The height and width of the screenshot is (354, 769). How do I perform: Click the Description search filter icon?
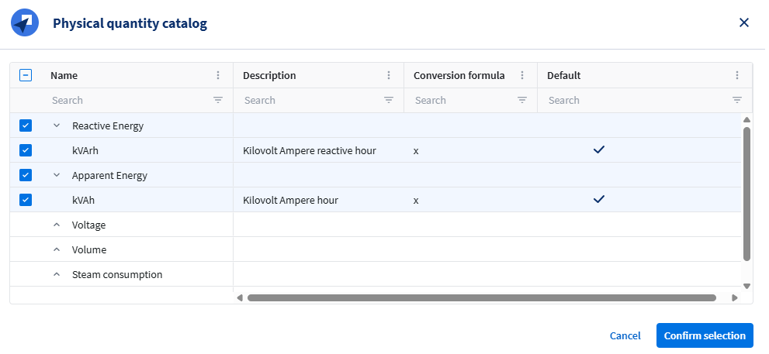tap(389, 100)
